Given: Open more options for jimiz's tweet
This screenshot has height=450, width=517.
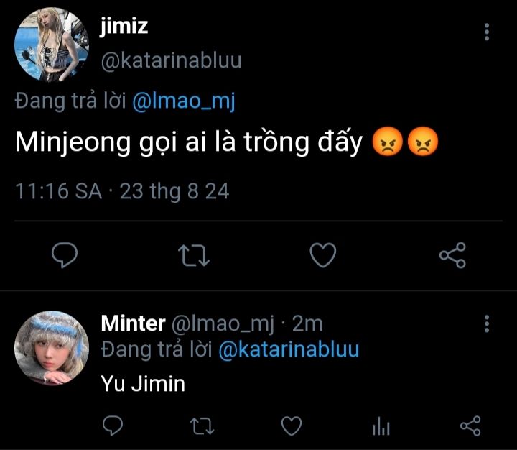Looking at the screenshot, I should pyautogui.click(x=487, y=32).
